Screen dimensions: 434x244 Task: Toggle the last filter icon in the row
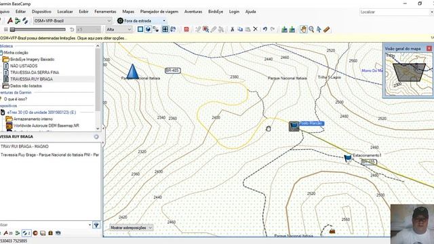coord(58,233)
